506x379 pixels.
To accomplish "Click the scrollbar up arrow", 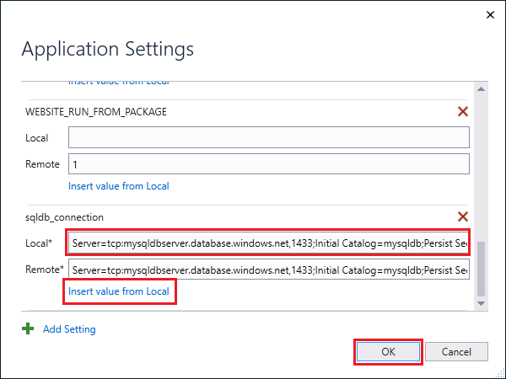I will (482, 89).
